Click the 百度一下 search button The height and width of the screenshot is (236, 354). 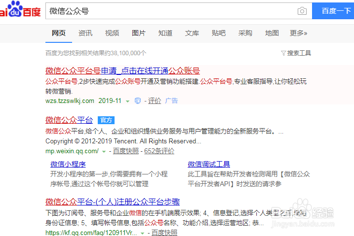click(x=333, y=11)
